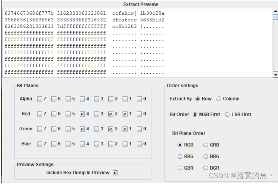Check Red bit plane 0
This screenshot has height=184, width=278.
click(x=139, y=114)
